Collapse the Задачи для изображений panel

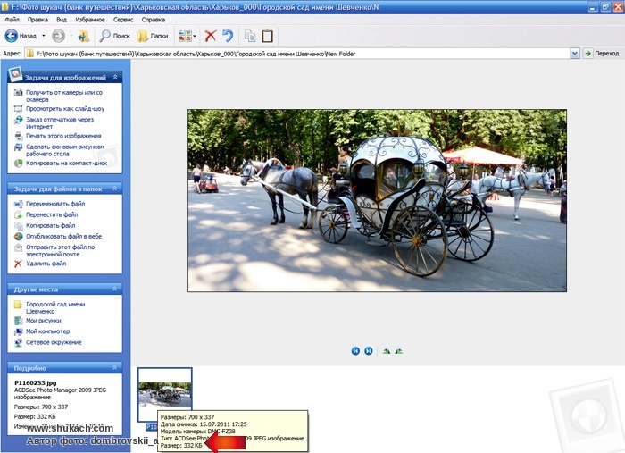click(x=115, y=77)
